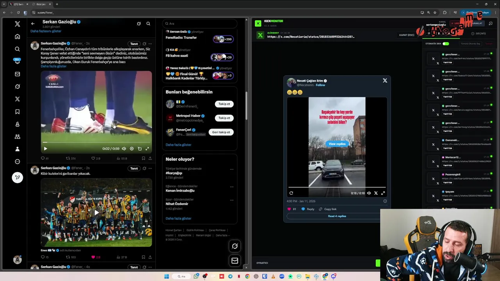500x281 pixels.
Task: Click Geri takip et for FenerÇeri
Action: (x=221, y=132)
